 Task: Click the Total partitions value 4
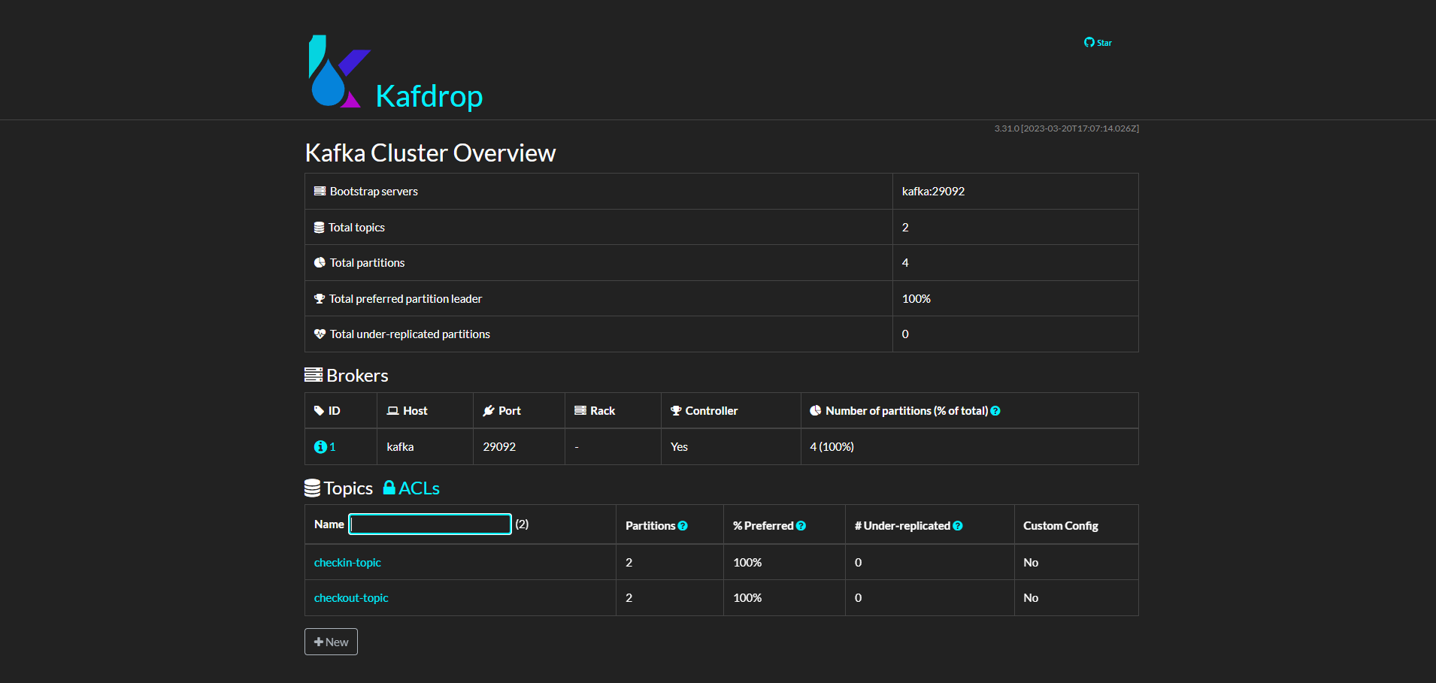click(x=905, y=263)
